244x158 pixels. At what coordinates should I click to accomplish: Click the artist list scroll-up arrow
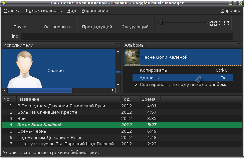(118, 51)
